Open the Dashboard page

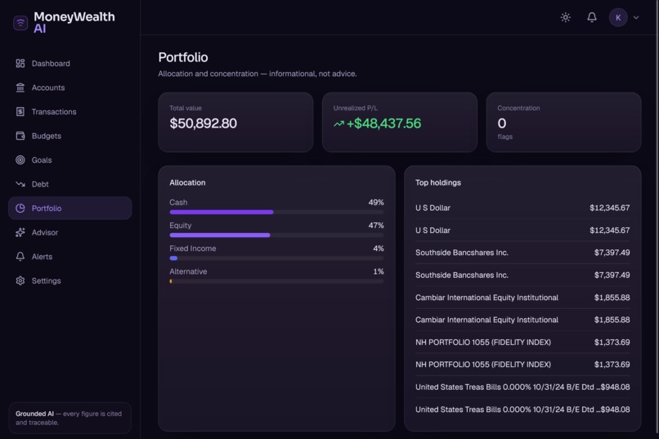click(x=69, y=64)
